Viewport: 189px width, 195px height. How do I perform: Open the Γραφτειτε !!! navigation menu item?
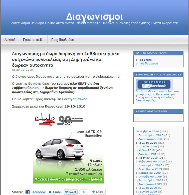33,40
